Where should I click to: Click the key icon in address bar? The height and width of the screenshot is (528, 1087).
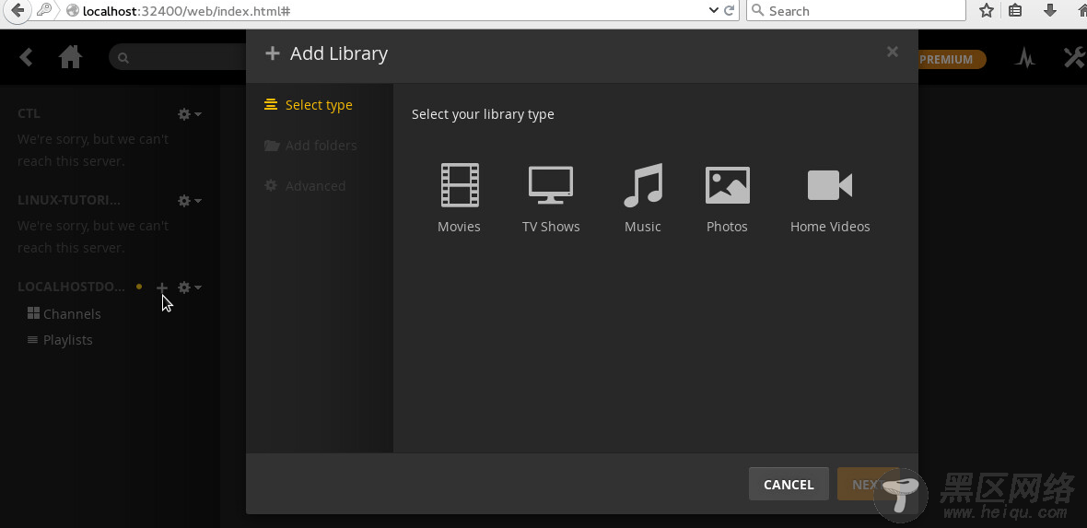(44, 10)
